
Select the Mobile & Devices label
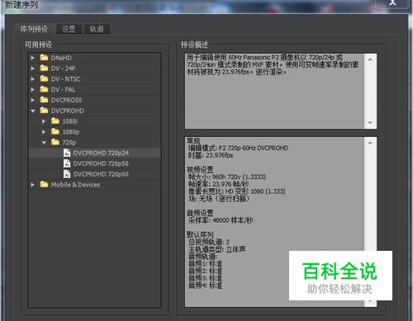[75, 185]
